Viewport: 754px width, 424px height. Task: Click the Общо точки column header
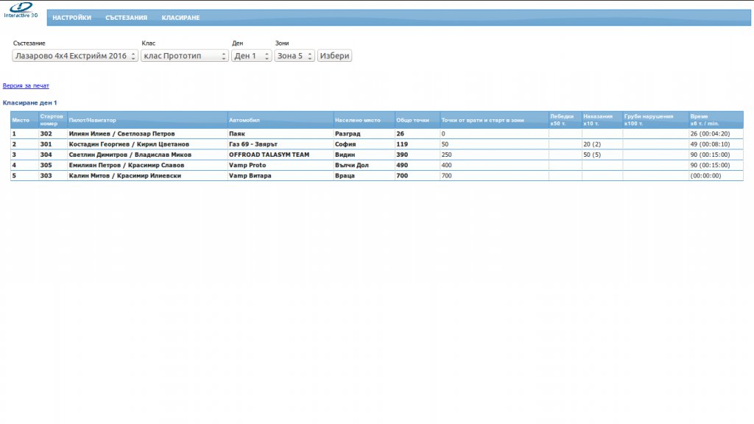point(412,120)
